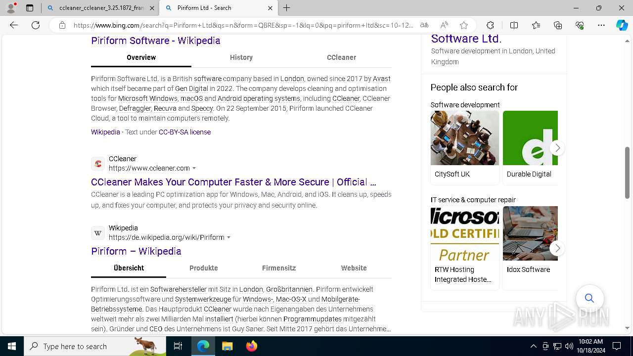Click the read aloud icon

pos(444,25)
